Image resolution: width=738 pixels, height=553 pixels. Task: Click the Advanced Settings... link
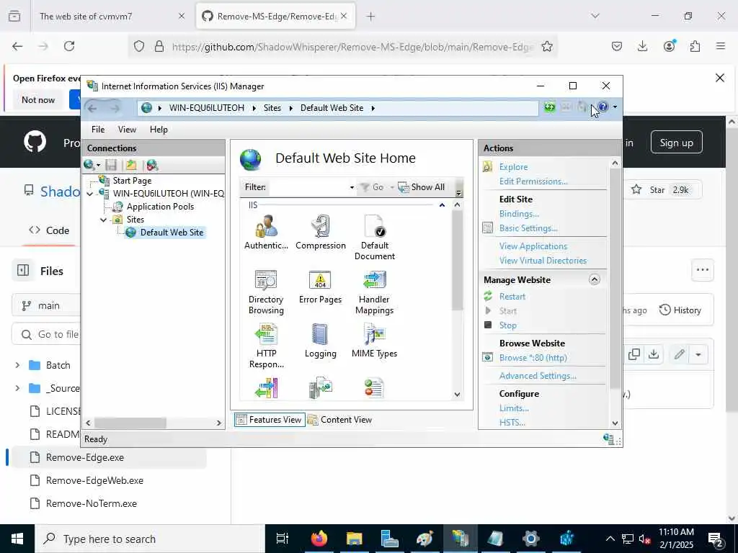tap(538, 376)
